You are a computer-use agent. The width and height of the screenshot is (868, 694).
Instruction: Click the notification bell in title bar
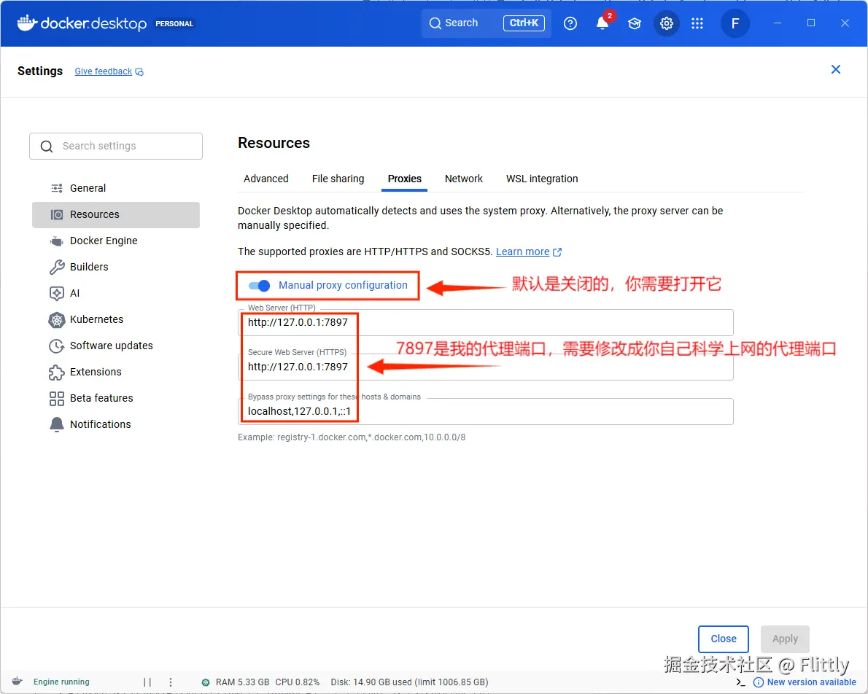[x=603, y=23]
